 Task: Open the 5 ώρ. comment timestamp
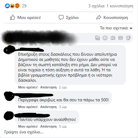pyautogui.click(x=63, y=126)
